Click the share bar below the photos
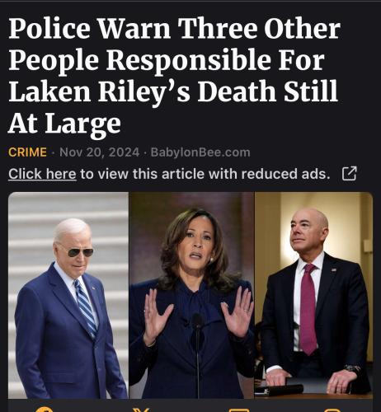This screenshot has height=412, width=381. coord(190,406)
